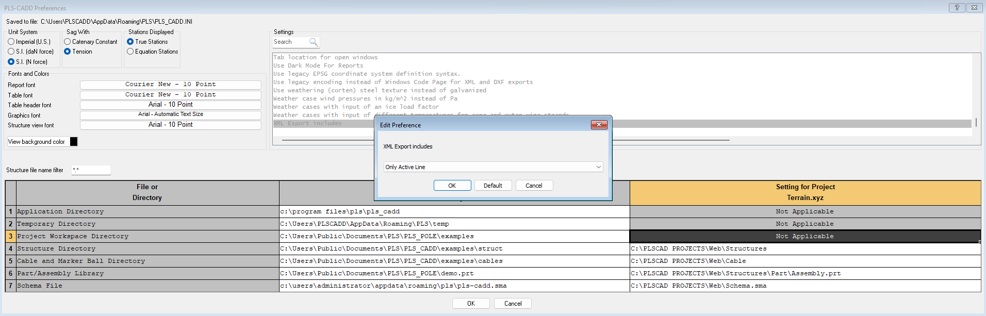The height and width of the screenshot is (316, 986).
Task: Click the PLS\temp path cell
Action: (454, 224)
